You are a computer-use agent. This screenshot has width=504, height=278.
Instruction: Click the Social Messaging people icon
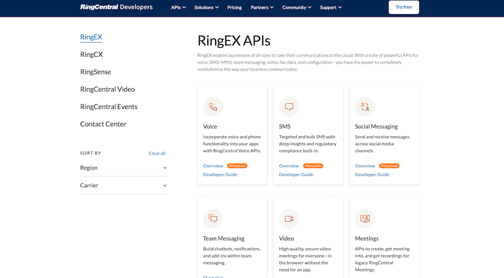click(365, 107)
